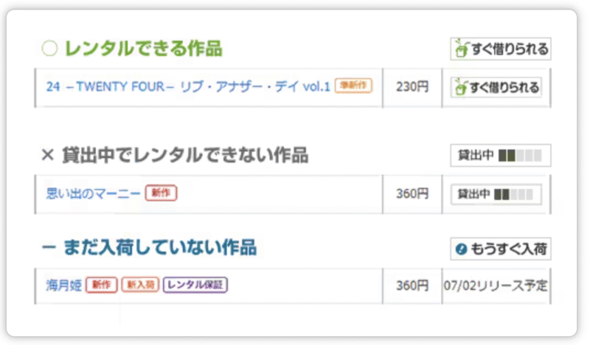Click the purple レンタル保証 badge
The image size is (590, 345).
click(x=195, y=285)
